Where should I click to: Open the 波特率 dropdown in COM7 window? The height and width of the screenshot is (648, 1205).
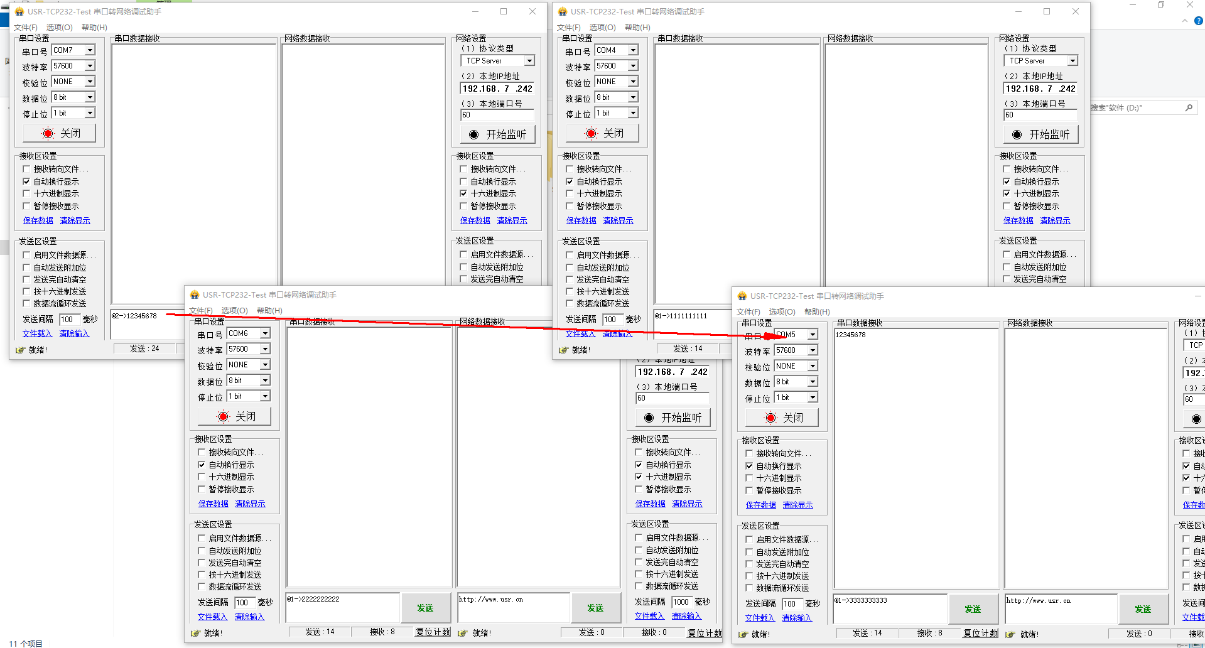(x=90, y=66)
